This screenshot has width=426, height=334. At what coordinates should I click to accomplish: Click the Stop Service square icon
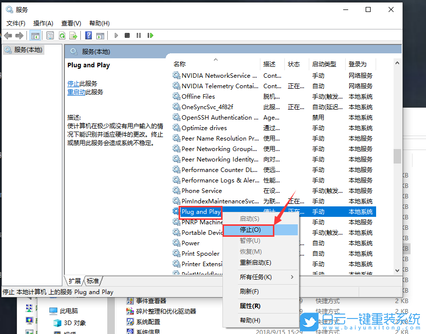click(128, 35)
